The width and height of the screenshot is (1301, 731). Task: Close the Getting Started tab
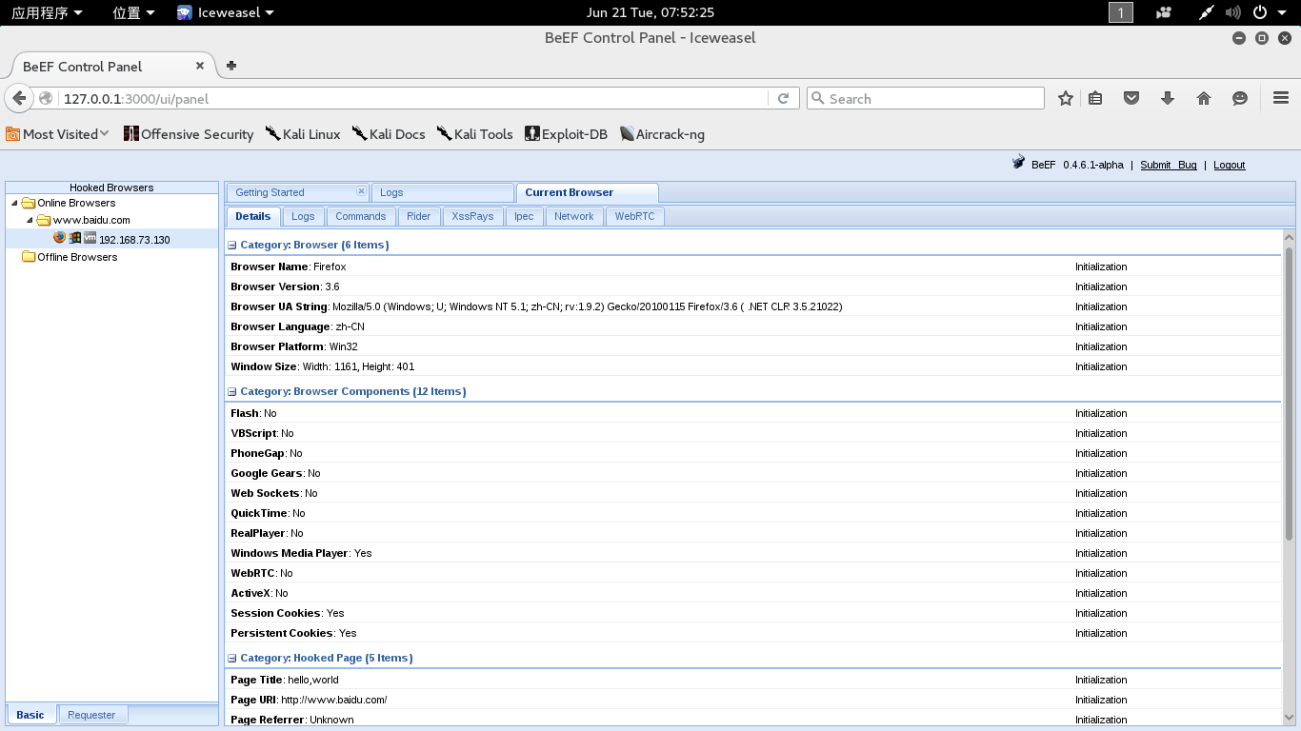click(360, 191)
